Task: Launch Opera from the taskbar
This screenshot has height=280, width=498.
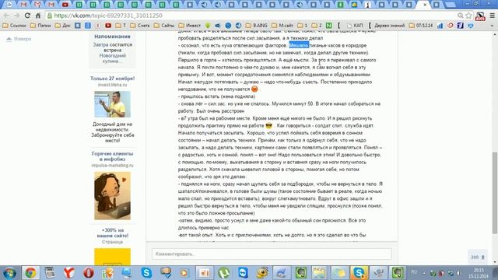Action: click(88, 273)
